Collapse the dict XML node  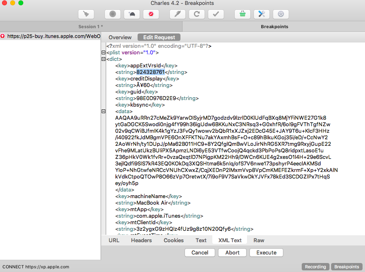pos(104,59)
